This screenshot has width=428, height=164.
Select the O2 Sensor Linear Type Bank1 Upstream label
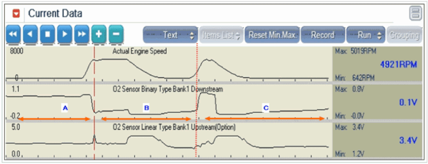point(174,127)
